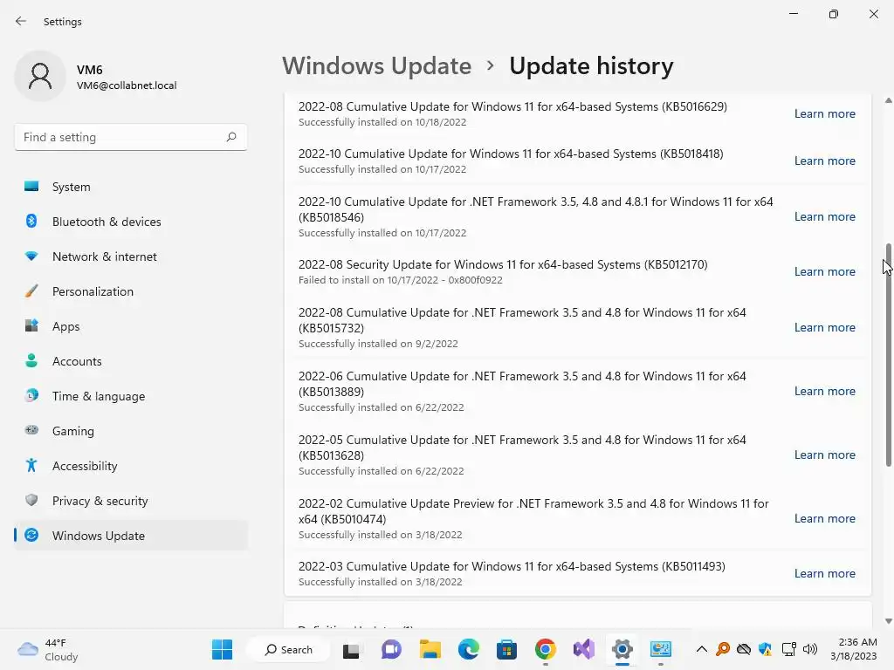Click Learn more for KB5015732
894x670 pixels.
[824, 327]
